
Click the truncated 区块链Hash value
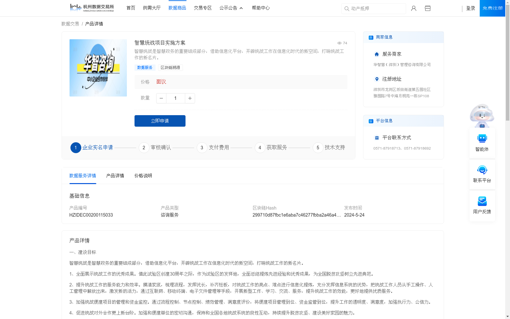tap(296, 215)
